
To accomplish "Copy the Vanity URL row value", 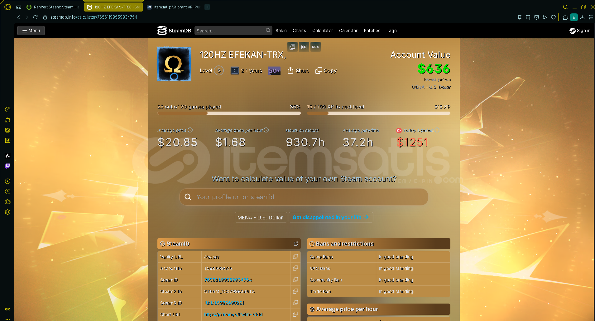I will (295, 256).
